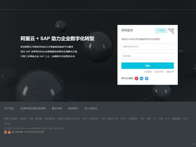
Task: Visit 友盟 footer link
Action: point(161,119)
